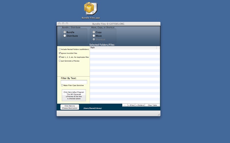Screen dimensions: 230x143
Task: Enable Include Nested Folders checkbox
Action: pyautogui.click(x=60, y=49)
